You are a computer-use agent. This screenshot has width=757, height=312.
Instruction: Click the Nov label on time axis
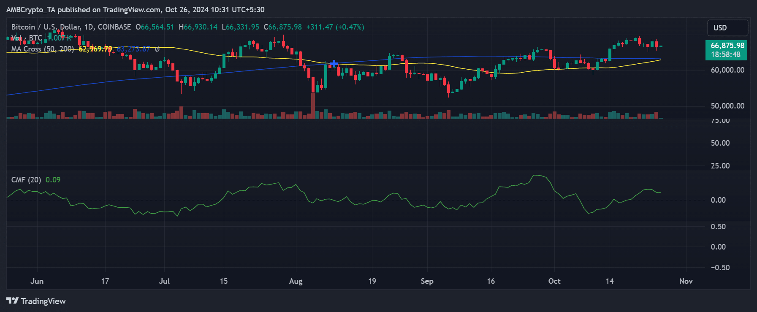pyautogui.click(x=686, y=281)
